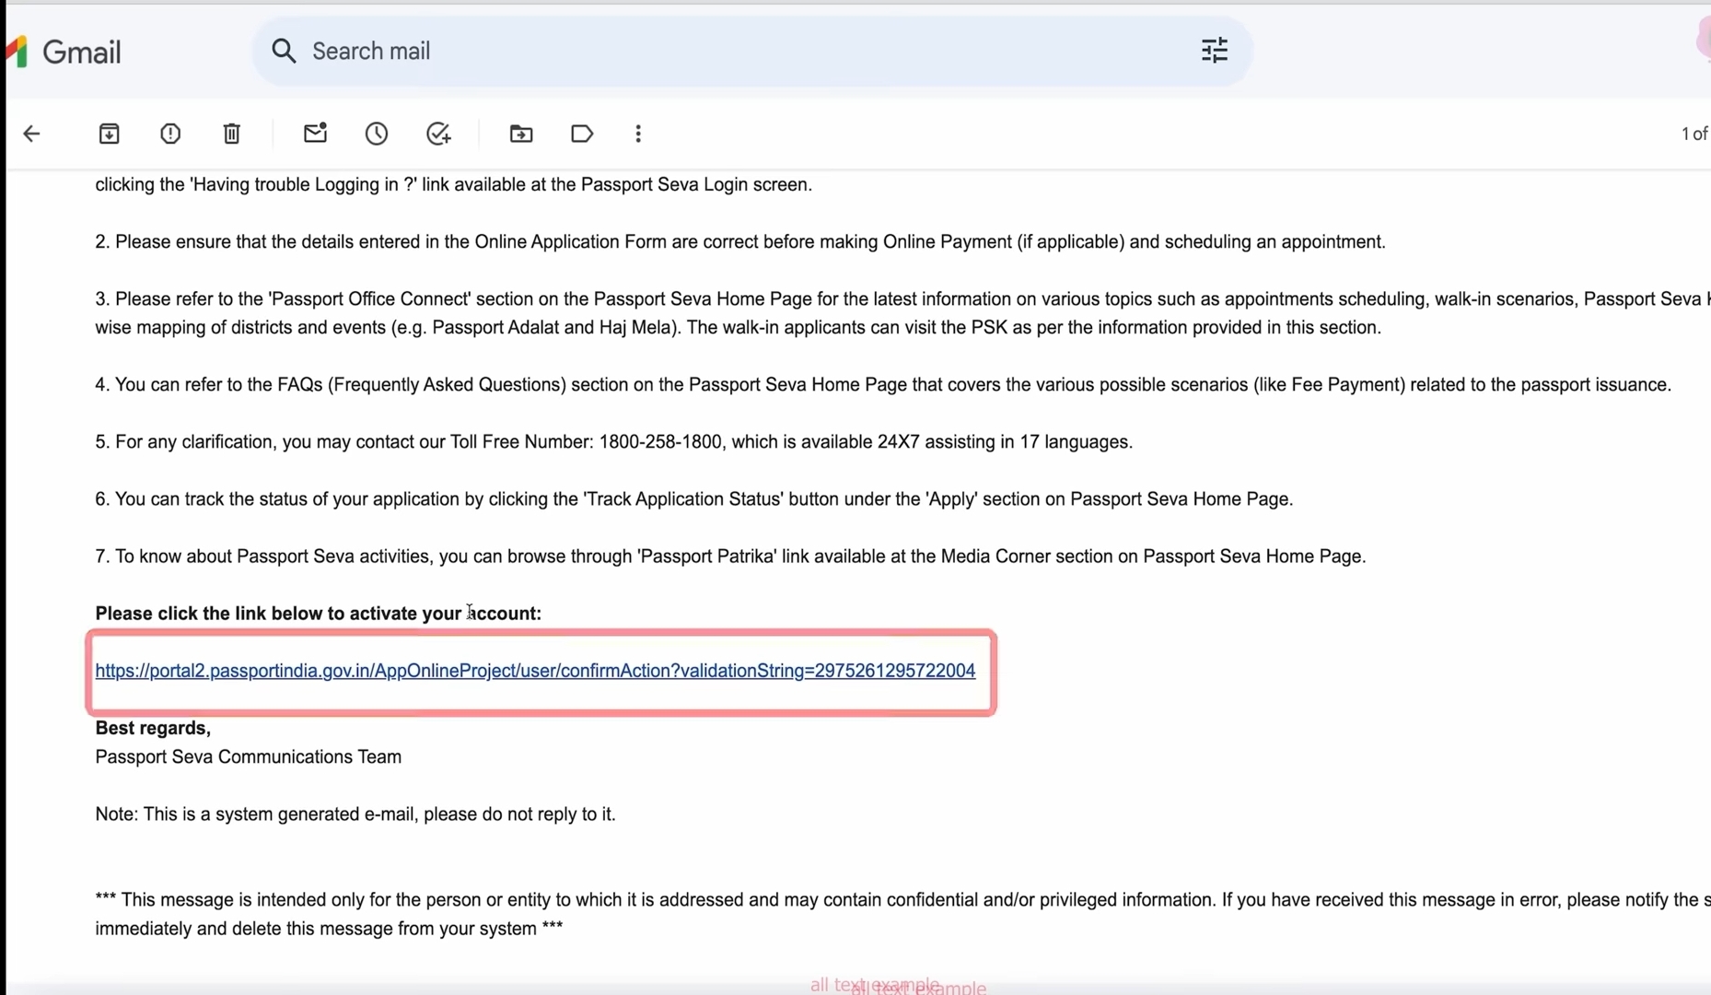Click the Track Application Status instruction line
Viewport: 1711px width, 995px height.
click(x=694, y=499)
